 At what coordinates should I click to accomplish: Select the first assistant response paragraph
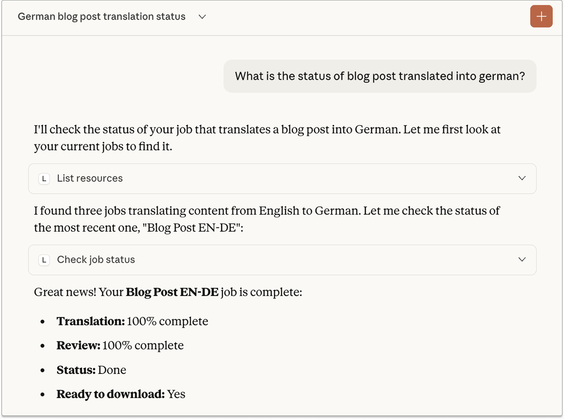point(267,137)
